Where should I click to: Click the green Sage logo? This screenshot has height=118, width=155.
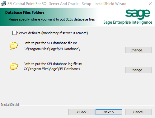point(138,14)
